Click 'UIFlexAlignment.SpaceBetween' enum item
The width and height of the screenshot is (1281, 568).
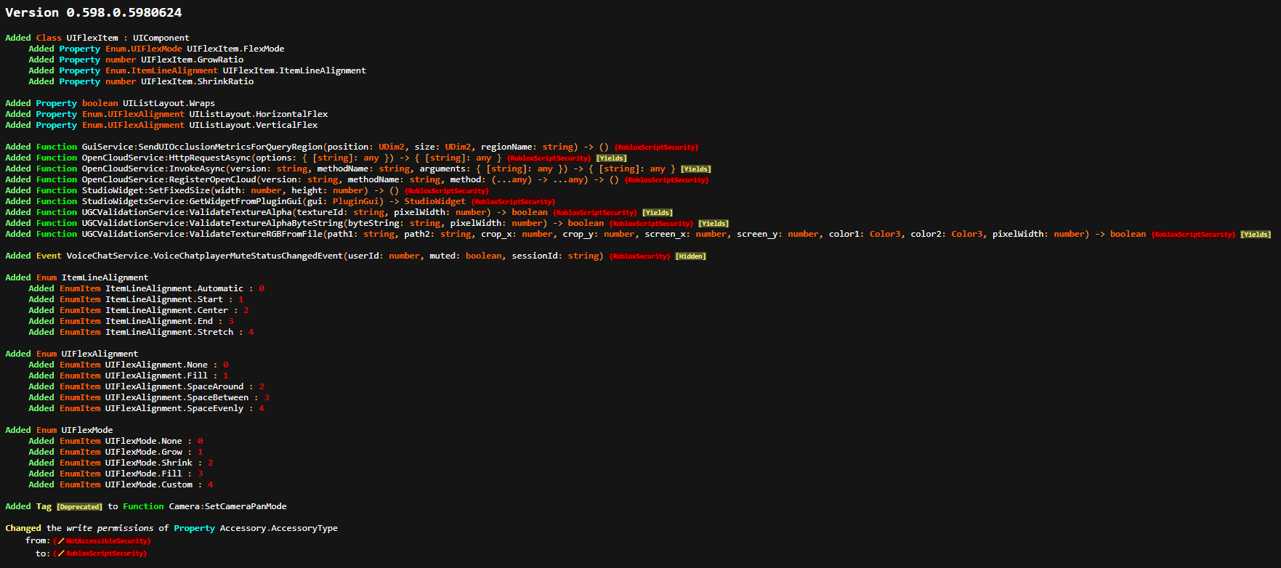click(x=177, y=397)
